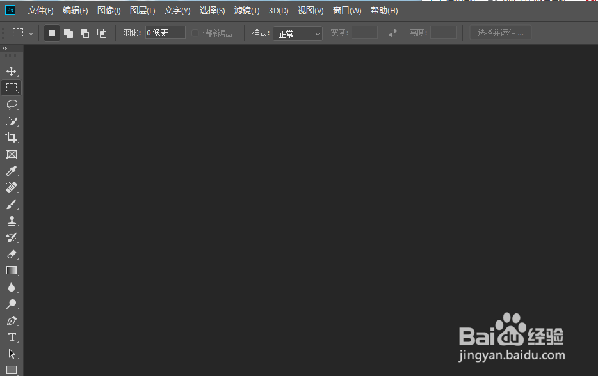Open the 视图(V) menu
The width and height of the screenshot is (598, 376).
tap(311, 11)
